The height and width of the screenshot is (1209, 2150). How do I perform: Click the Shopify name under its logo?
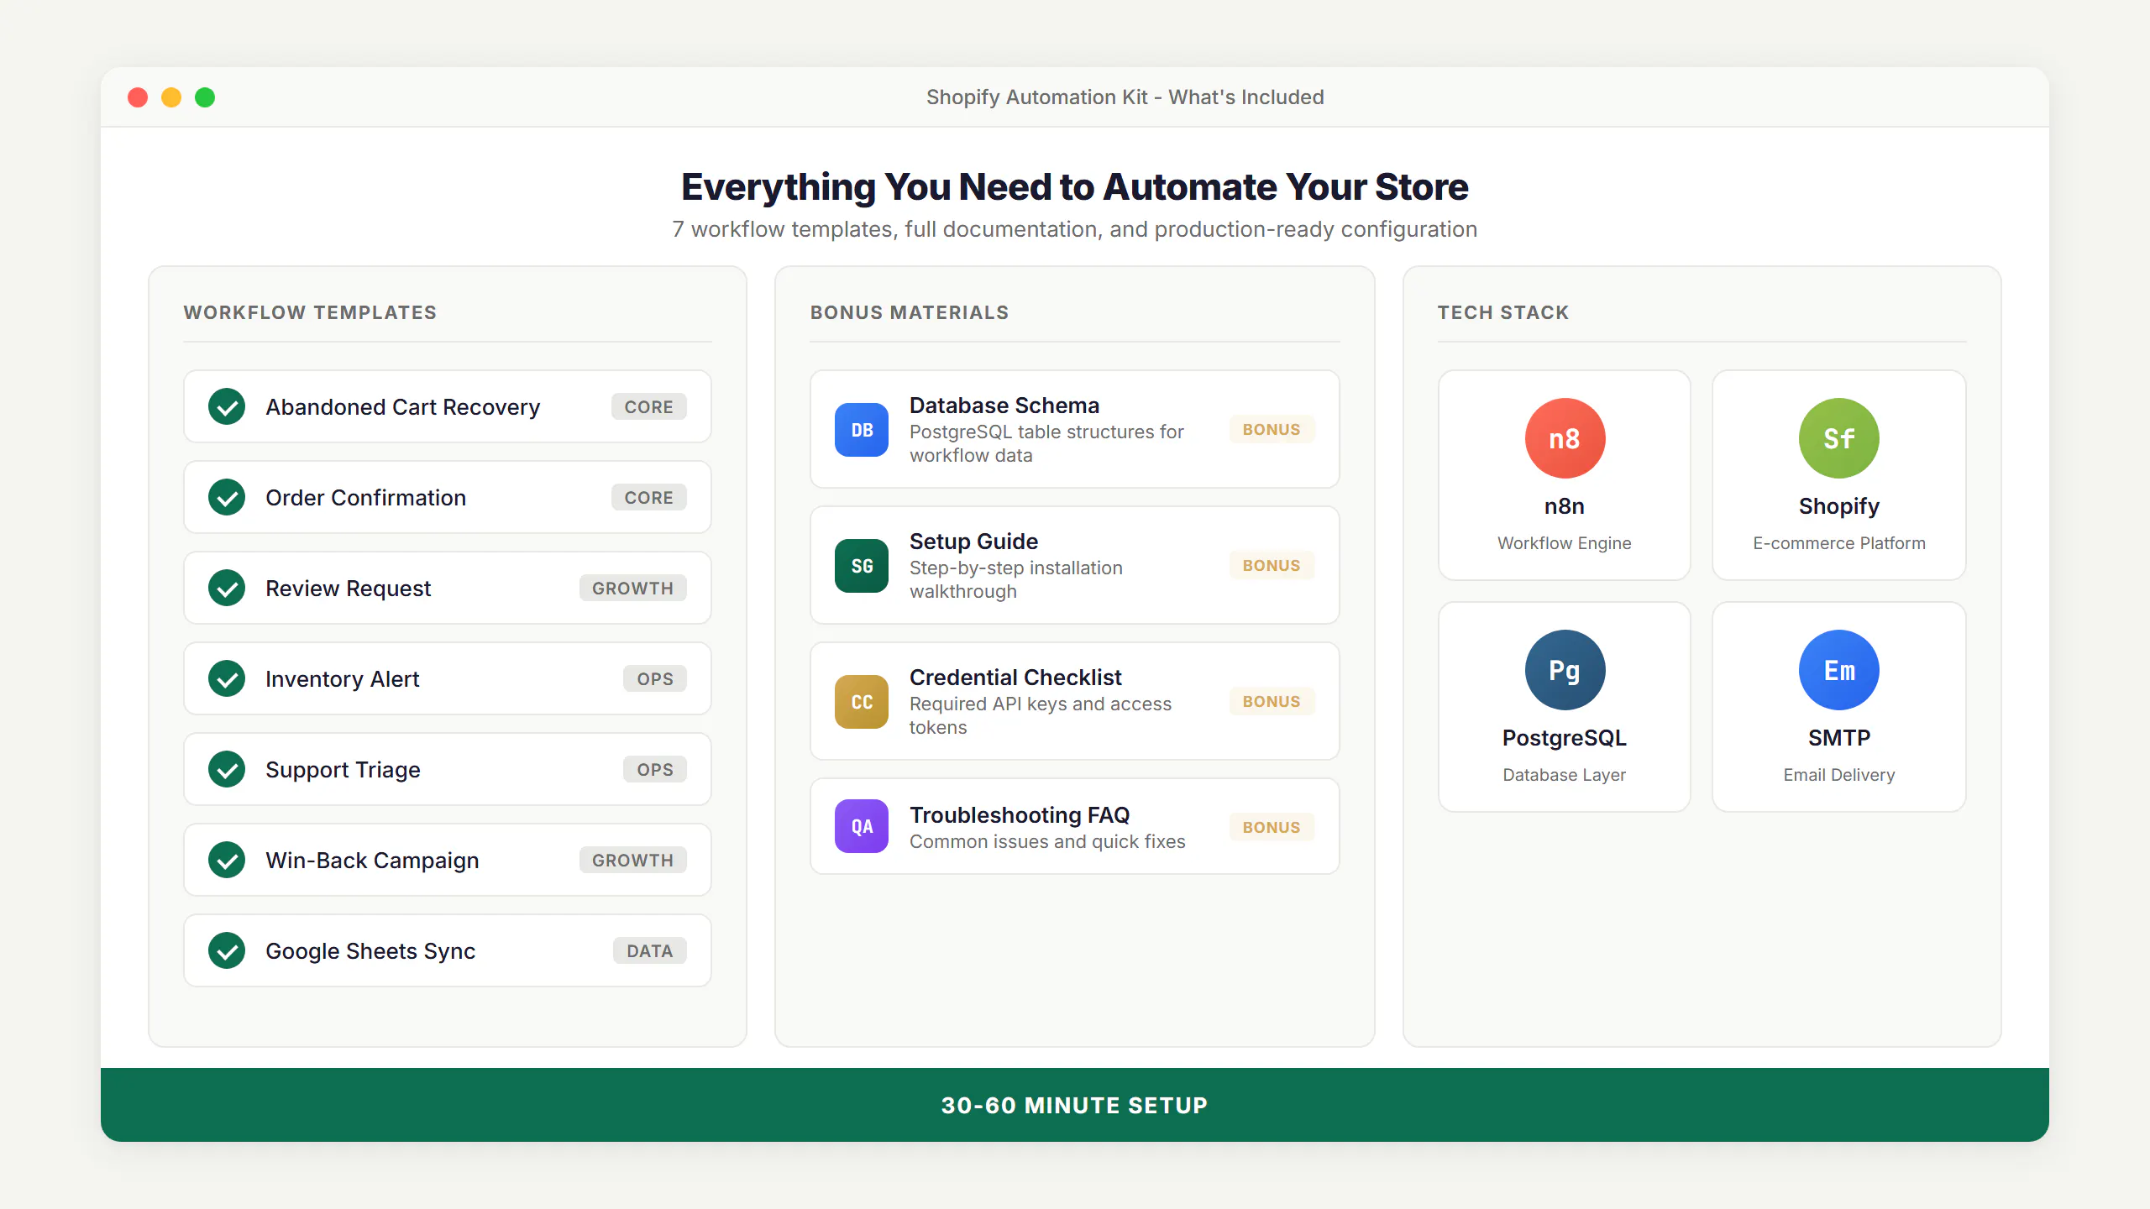[x=1839, y=506]
